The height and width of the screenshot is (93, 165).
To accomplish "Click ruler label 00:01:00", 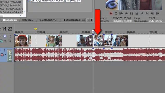I will [x=64, y=32].
